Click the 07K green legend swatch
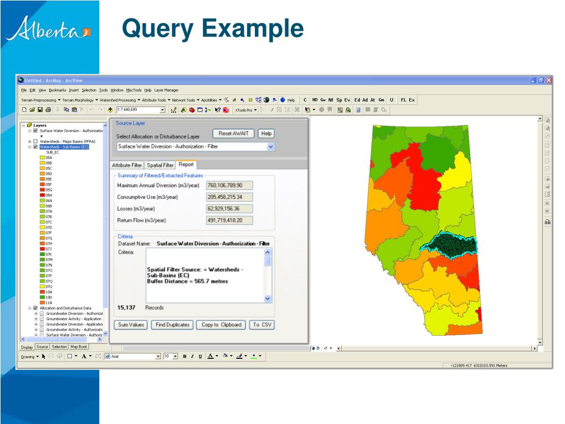Viewport: 565px width, 424px height. [42, 254]
